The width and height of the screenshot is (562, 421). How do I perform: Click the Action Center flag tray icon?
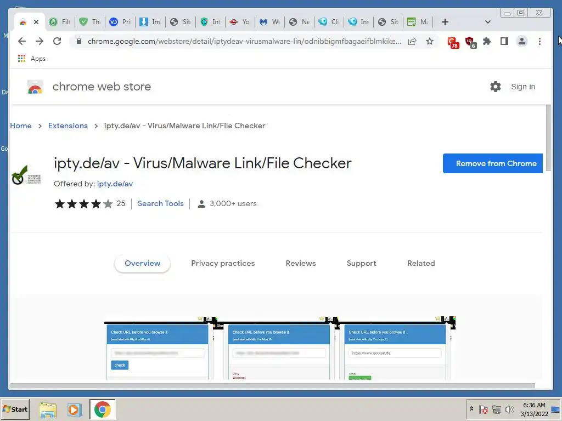(483, 409)
